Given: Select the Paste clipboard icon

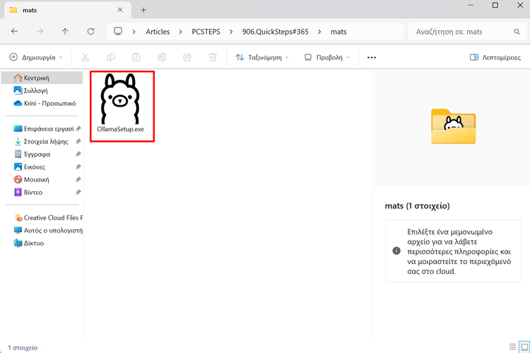Looking at the screenshot, I should tap(136, 57).
